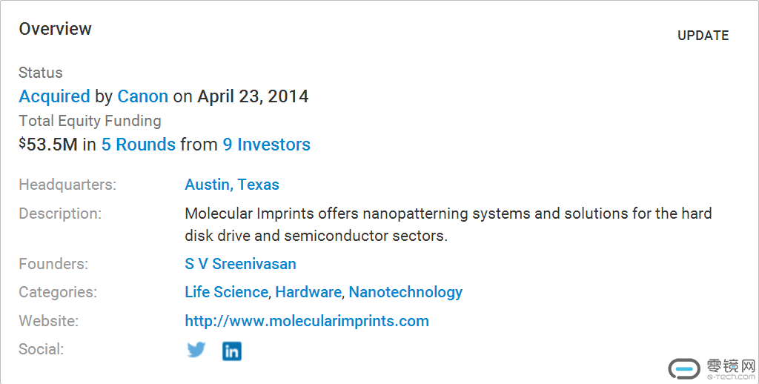The image size is (759, 384).
Task: Open the Twitter social profile icon
Action: click(x=196, y=350)
